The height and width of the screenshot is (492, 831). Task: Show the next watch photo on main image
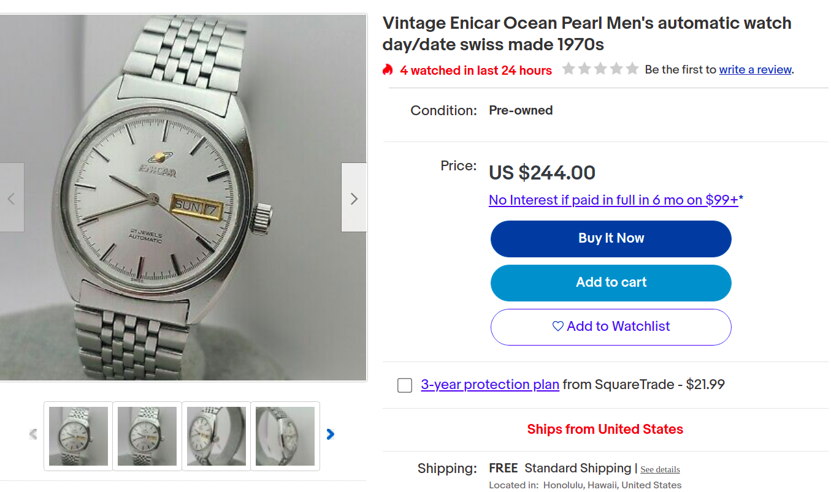pos(353,198)
